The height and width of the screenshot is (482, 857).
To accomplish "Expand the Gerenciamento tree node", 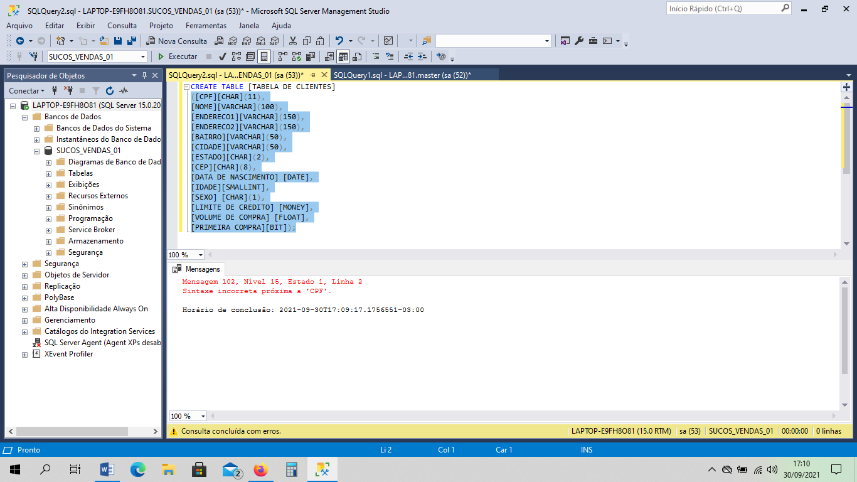I will (x=25, y=320).
